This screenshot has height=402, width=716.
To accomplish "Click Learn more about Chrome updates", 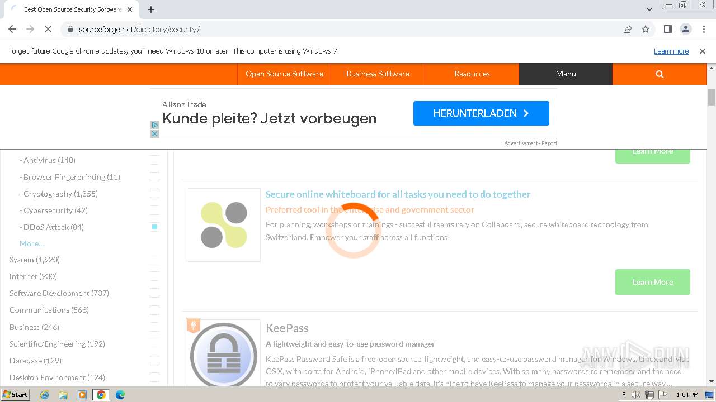I will [671, 51].
